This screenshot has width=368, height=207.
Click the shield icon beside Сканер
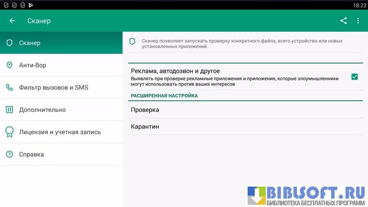click(x=9, y=43)
